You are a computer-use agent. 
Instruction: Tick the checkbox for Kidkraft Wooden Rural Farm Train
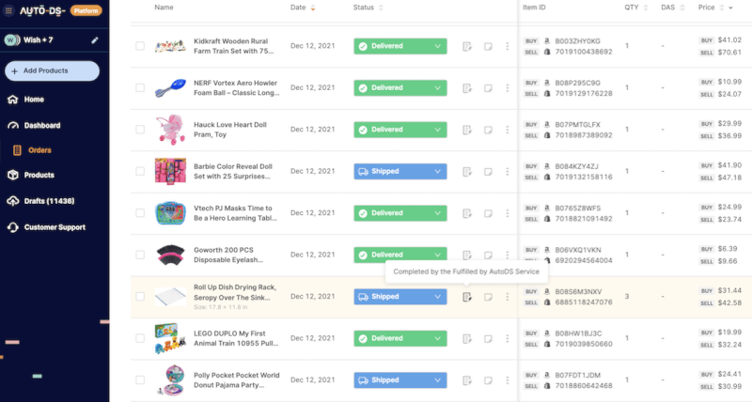click(140, 46)
